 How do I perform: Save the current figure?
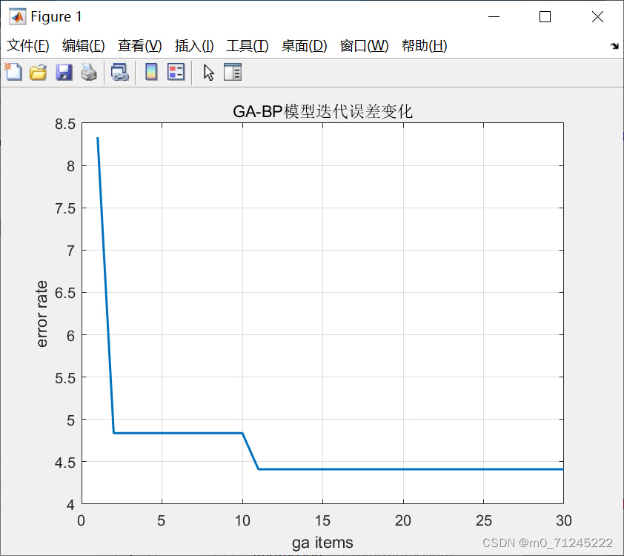64,72
